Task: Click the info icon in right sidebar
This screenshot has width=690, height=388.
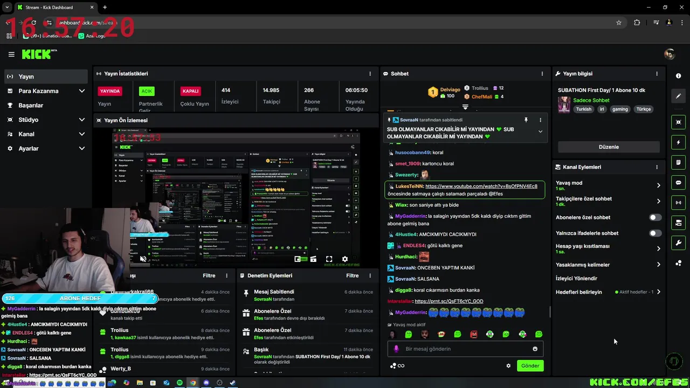Action: (x=678, y=76)
